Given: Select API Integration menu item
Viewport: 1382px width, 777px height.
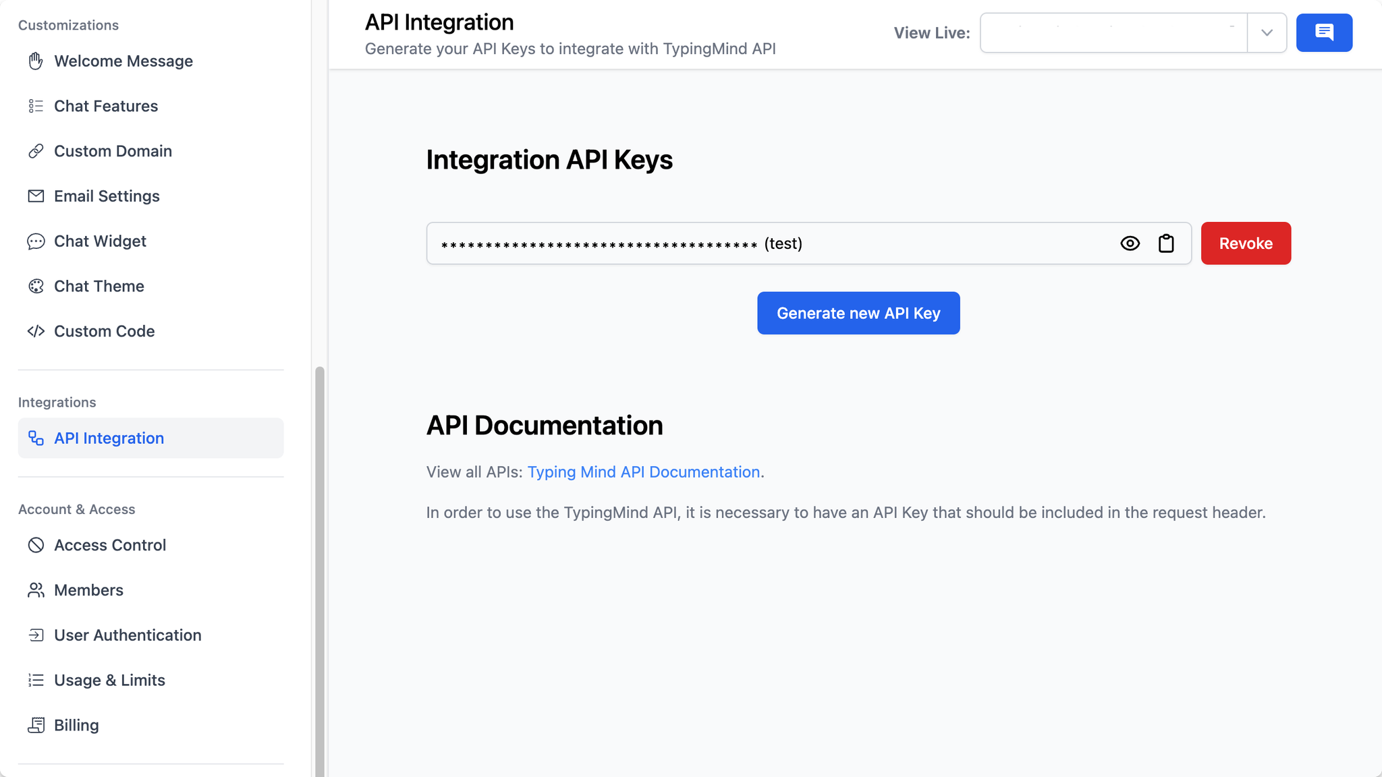Looking at the screenshot, I should click(151, 438).
